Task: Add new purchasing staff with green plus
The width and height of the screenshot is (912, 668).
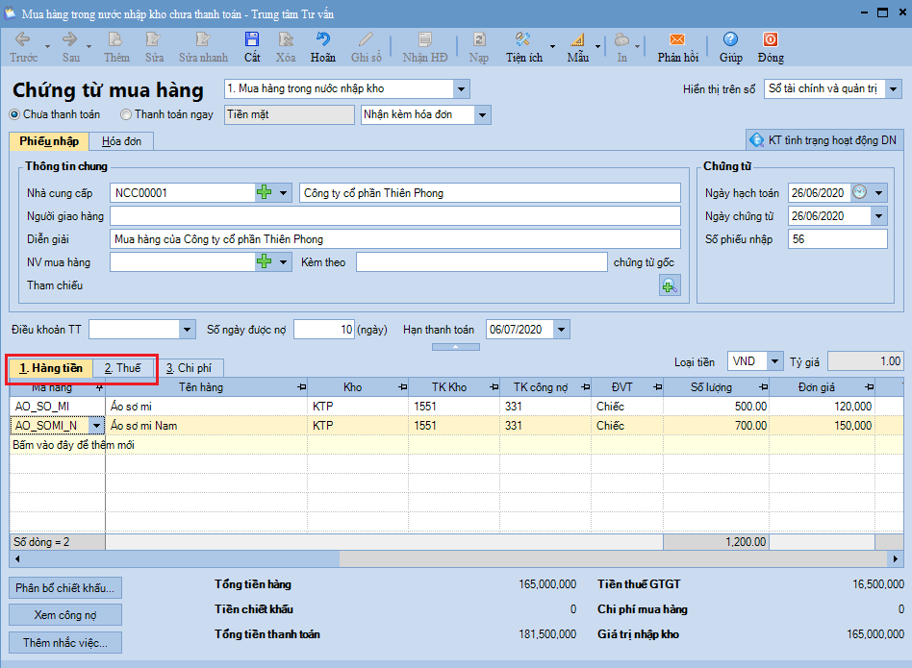Action: pos(264,262)
